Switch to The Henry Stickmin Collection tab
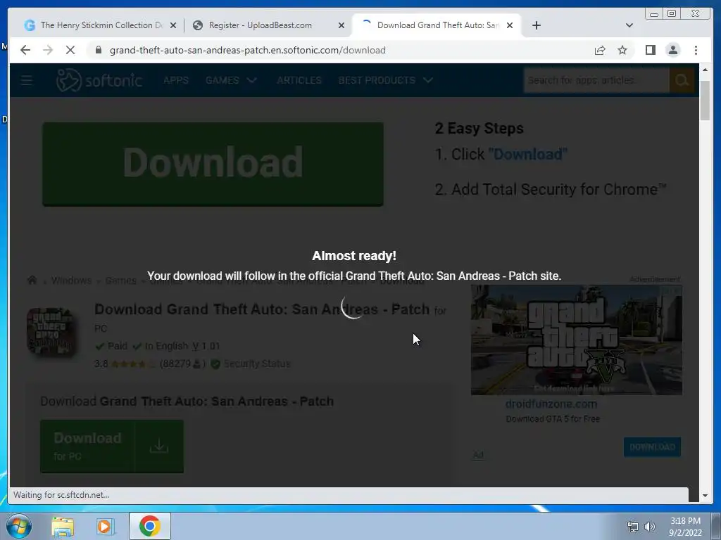Image resolution: width=721 pixels, height=540 pixels. click(x=101, y=25)
